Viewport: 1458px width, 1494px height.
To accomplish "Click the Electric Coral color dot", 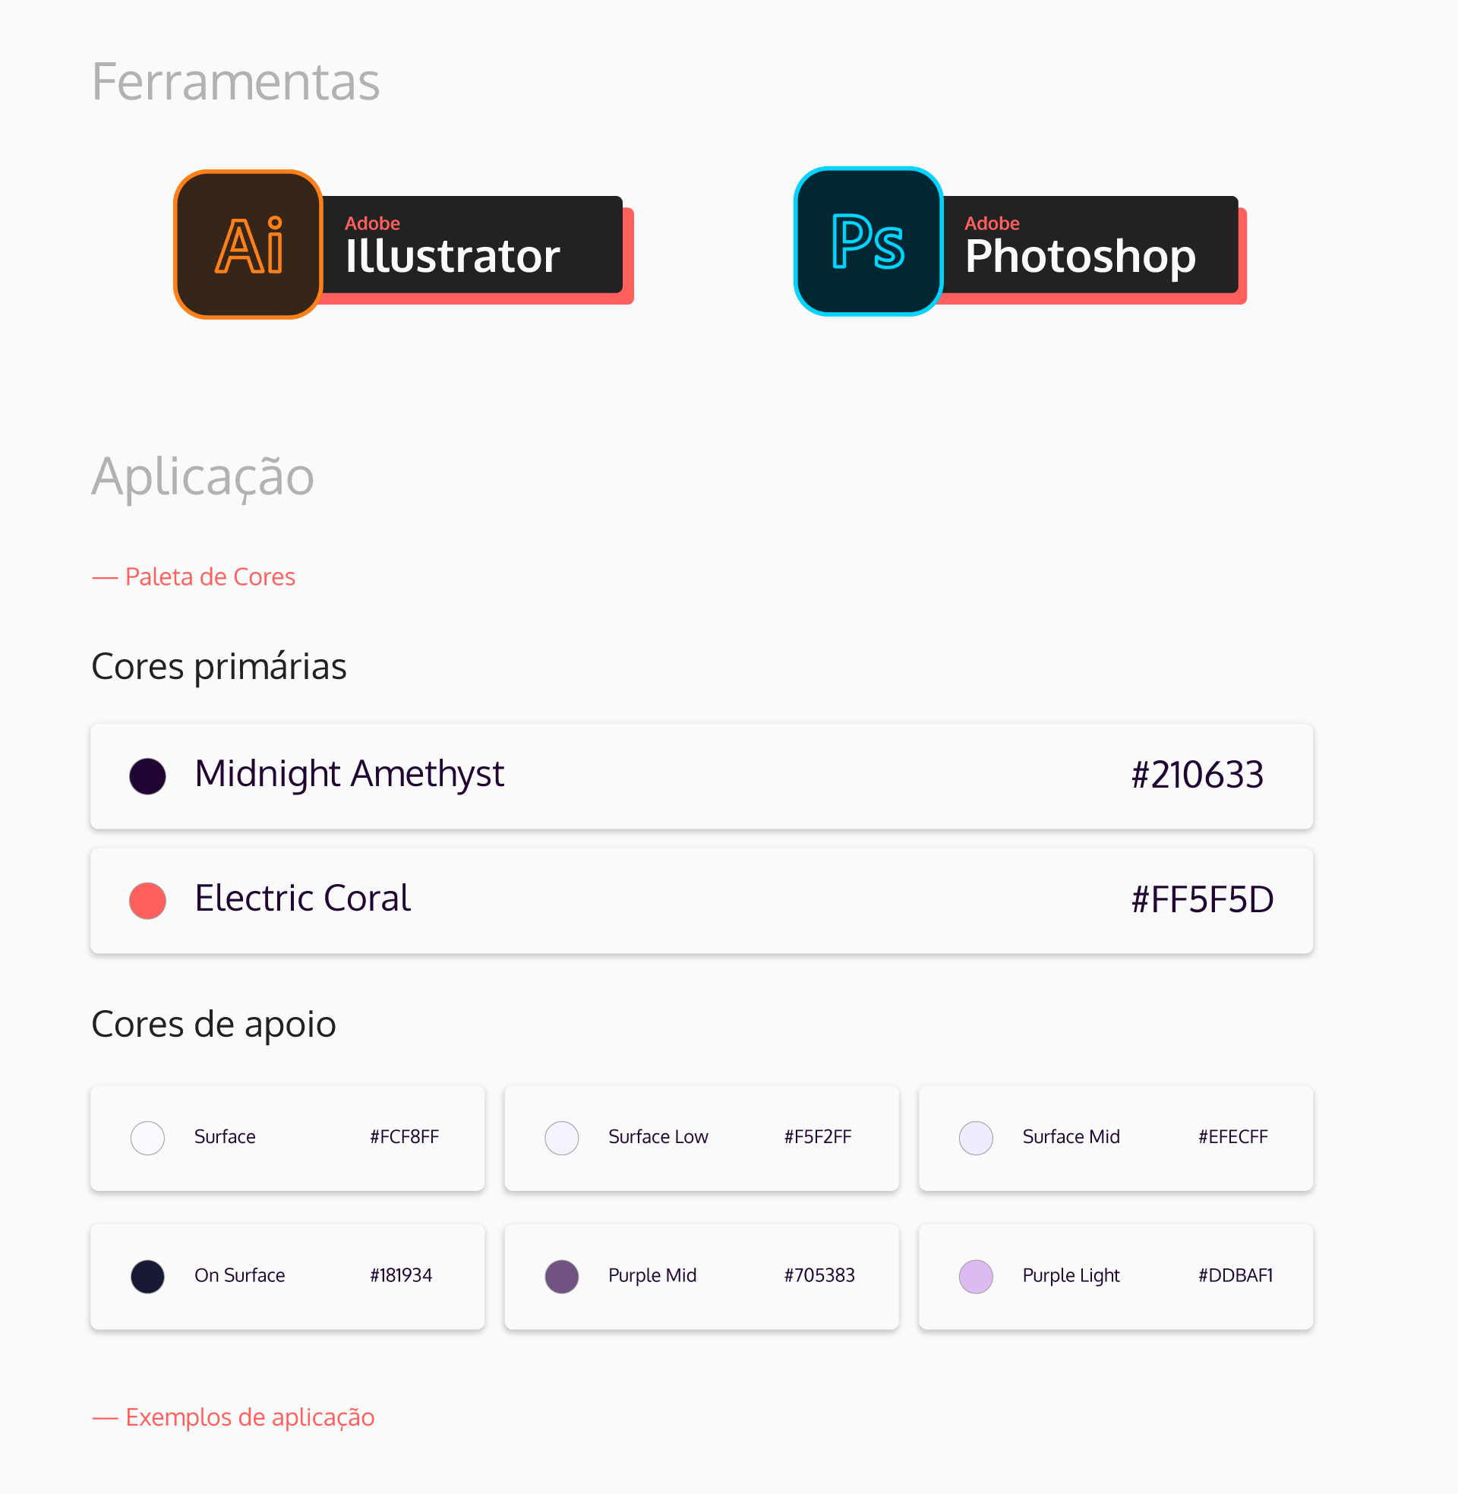I will click(148, 901).
